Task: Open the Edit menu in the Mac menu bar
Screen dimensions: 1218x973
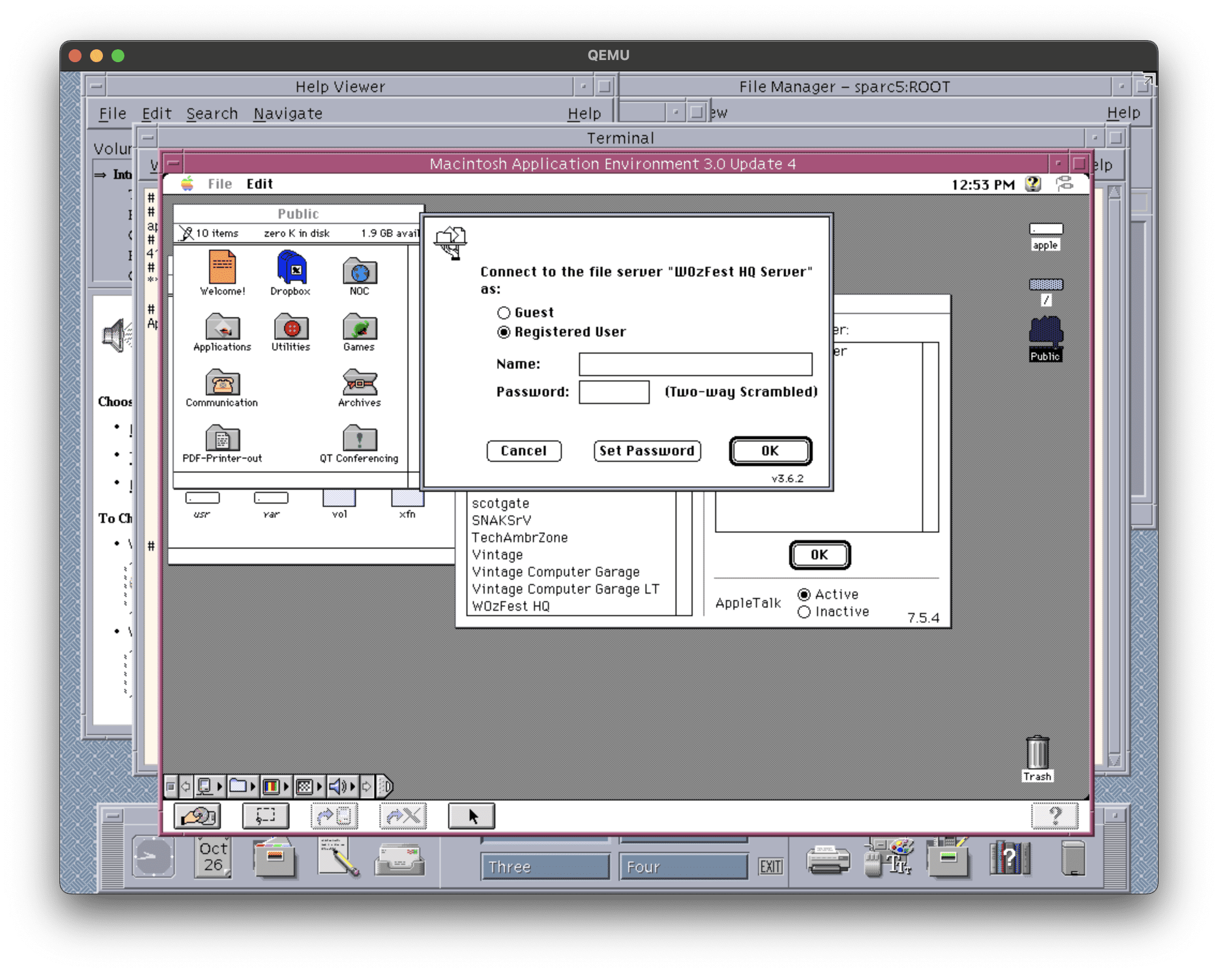Action: pyautogui.click(x=259, y=184)
